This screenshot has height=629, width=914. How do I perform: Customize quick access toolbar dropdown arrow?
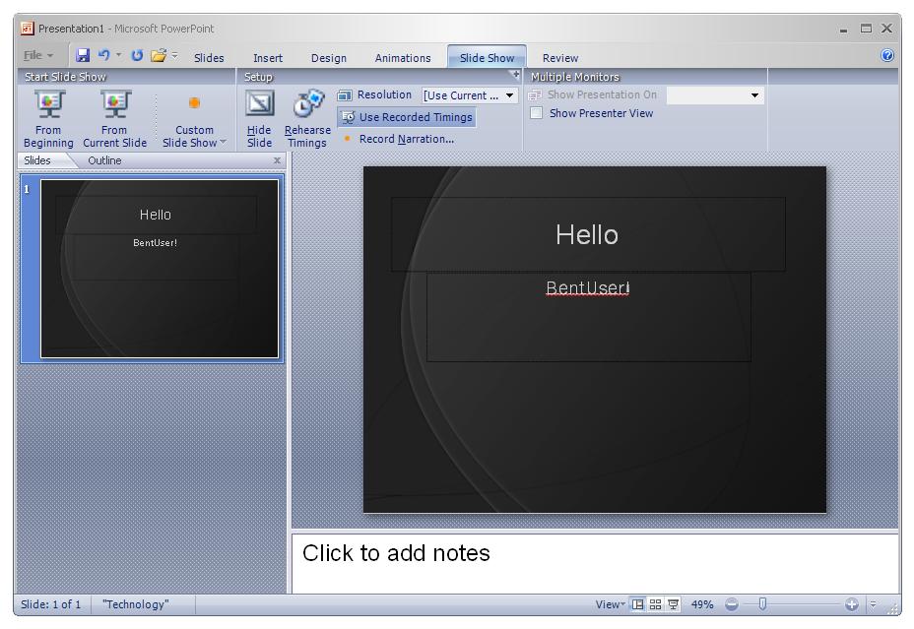174,55
